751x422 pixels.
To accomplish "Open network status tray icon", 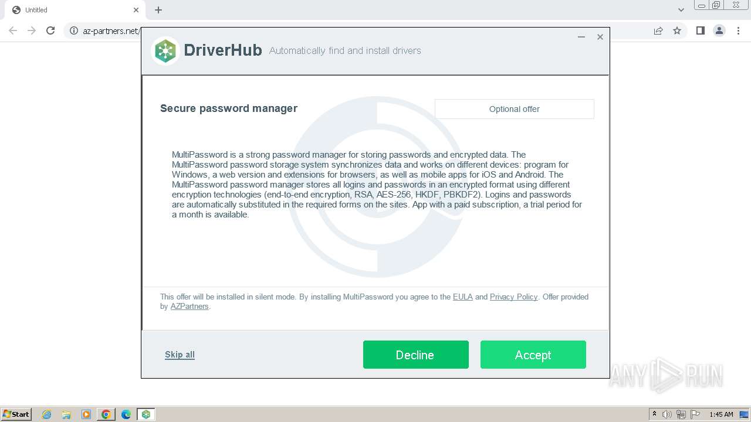I will (681, 414).
